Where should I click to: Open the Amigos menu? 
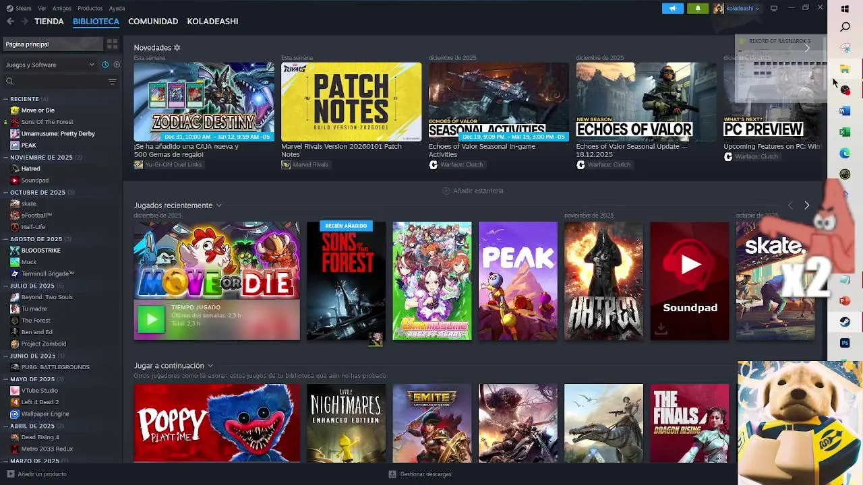coord(62,8)
